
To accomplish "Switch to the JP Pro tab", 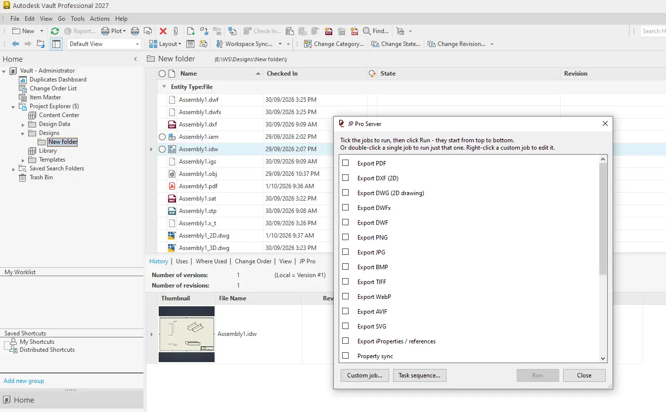I will (x=308, y=261).
